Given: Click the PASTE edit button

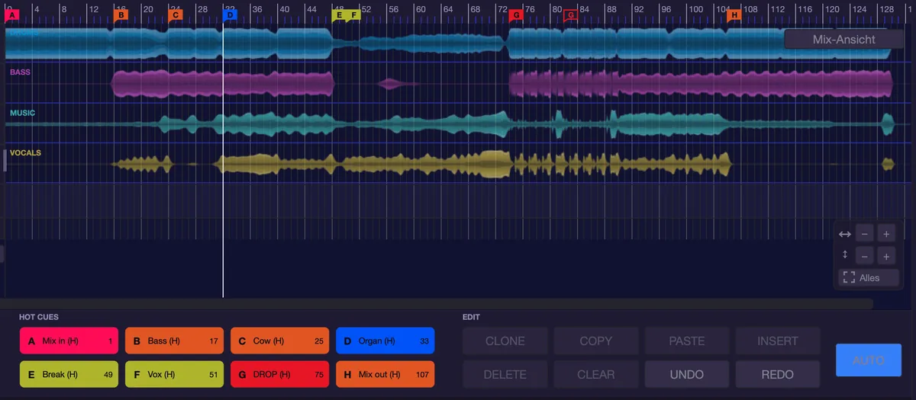Looking at the screenshot, I should tap(687, 341).
